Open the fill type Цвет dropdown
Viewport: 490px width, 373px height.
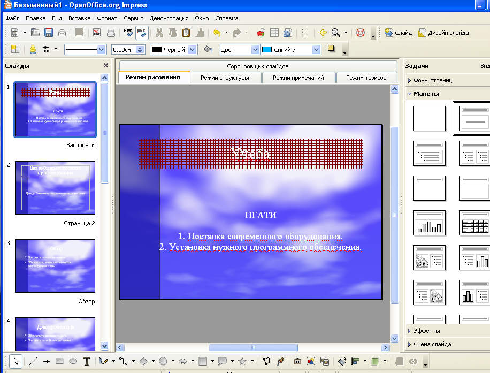pos(255,50)
